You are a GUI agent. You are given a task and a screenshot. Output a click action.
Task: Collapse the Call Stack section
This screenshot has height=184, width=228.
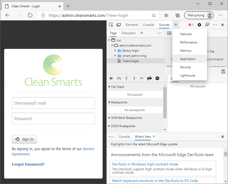coord(109,87)
